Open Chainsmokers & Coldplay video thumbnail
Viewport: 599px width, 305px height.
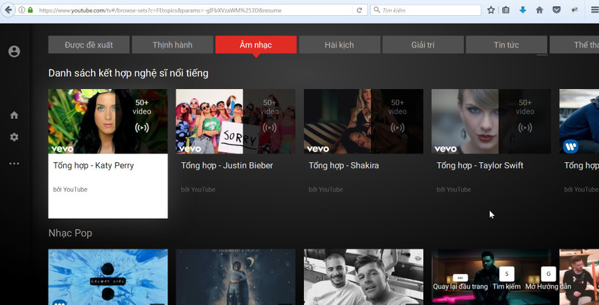click(236, 277)
